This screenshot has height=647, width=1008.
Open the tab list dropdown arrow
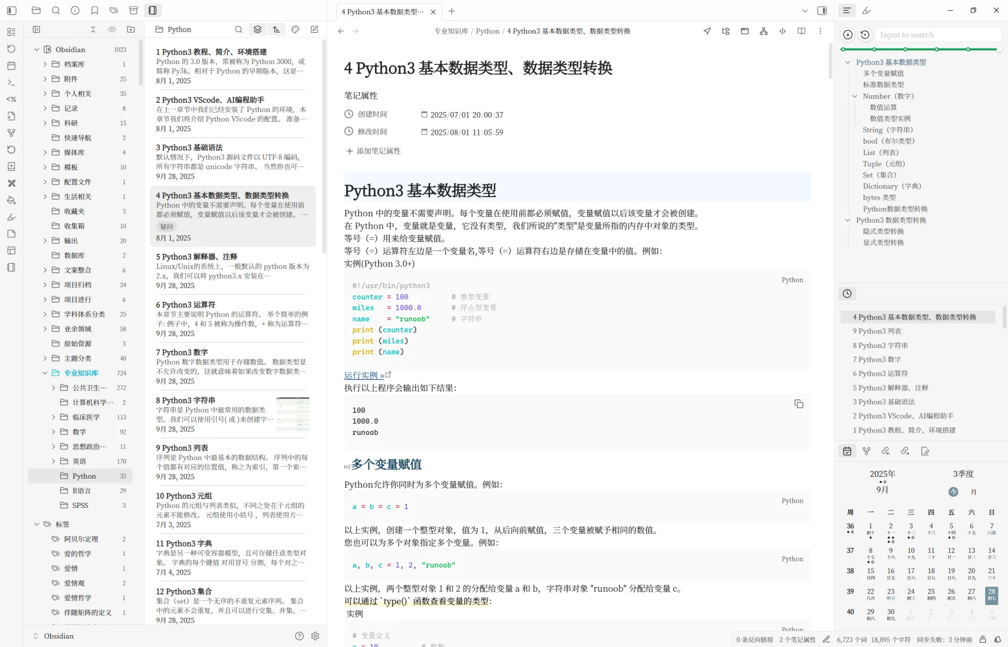click(805, 11)
